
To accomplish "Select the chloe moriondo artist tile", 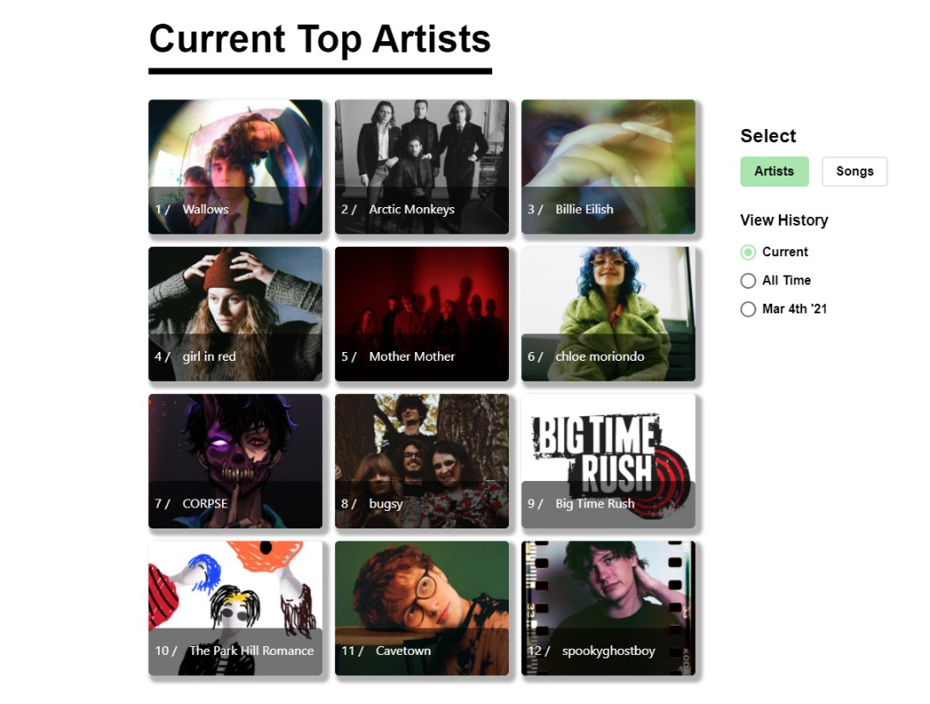I will click(x=608, y=314).
